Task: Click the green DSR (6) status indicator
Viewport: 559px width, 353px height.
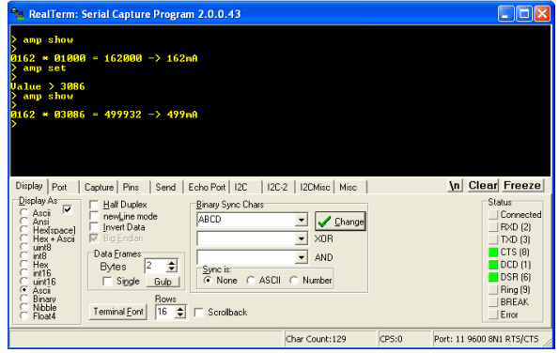Action: 493,277
